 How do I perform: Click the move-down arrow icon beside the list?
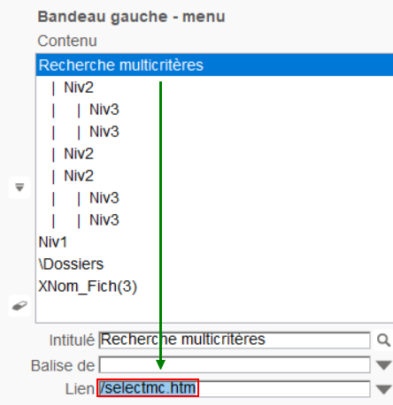pyautogui.click(x=19, y=187)
